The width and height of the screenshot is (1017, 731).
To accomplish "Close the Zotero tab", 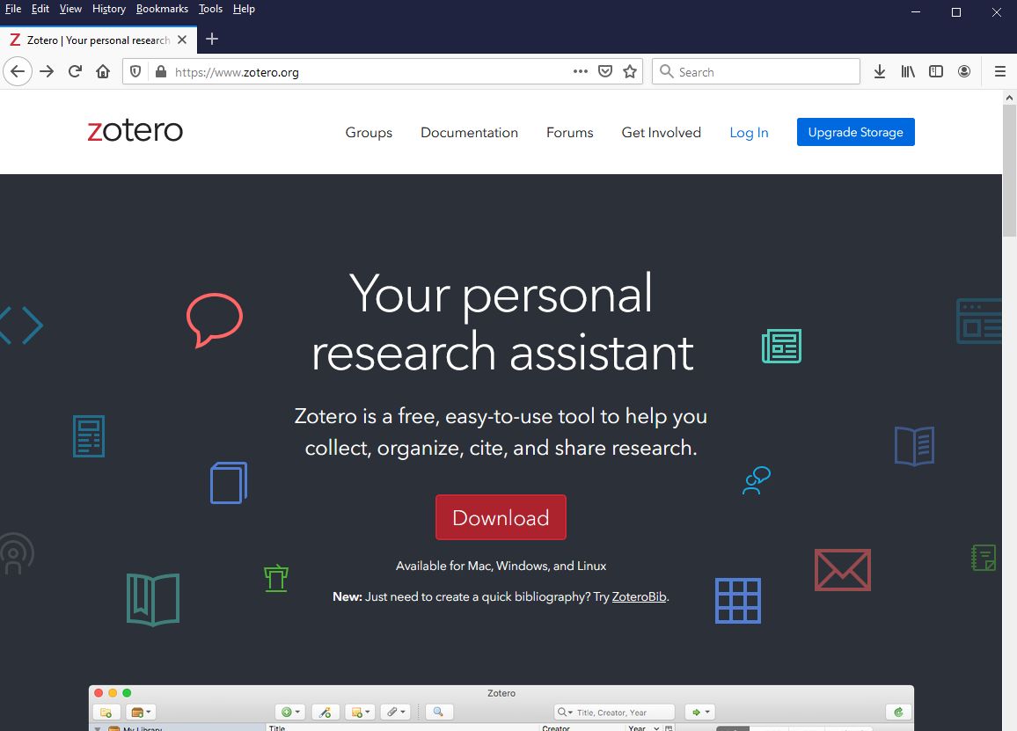I will (182, 40).
